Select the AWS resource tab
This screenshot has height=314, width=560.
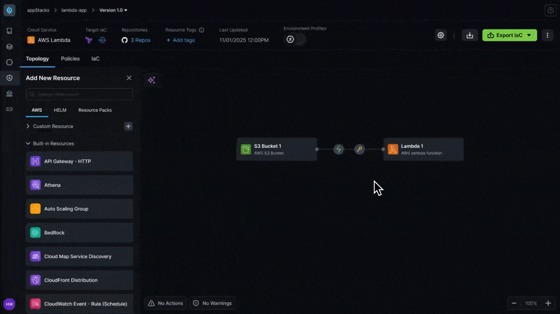37,110
